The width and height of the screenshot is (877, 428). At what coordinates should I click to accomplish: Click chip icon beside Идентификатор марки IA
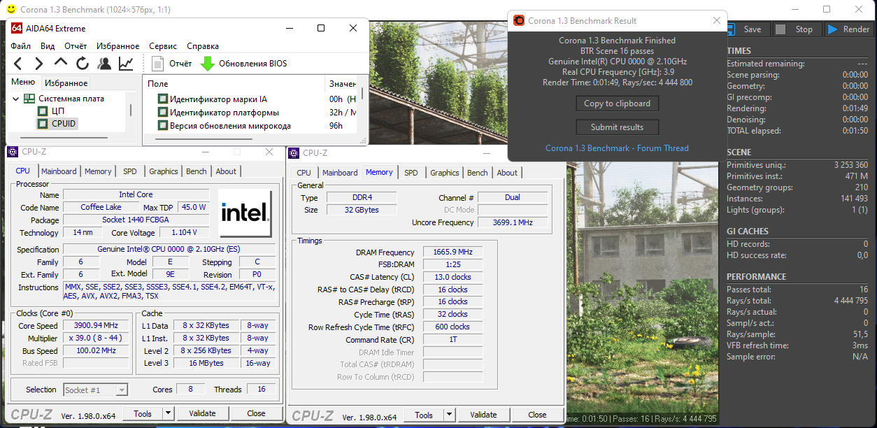163,99
